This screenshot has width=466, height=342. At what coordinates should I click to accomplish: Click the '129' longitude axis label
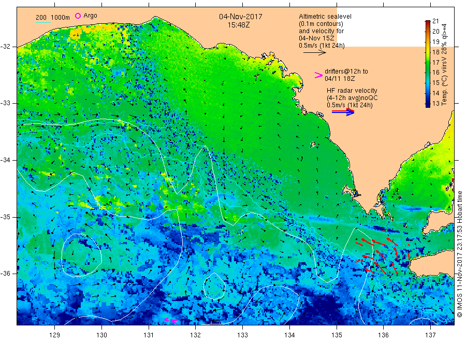[x=55, y=335]
